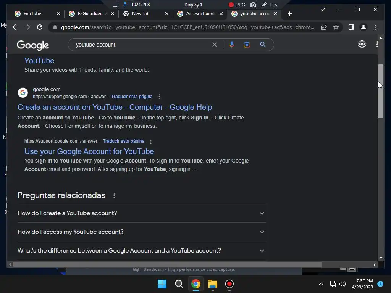
Task: Close the E2Guardian tab
Action: (x=113, y=14)
